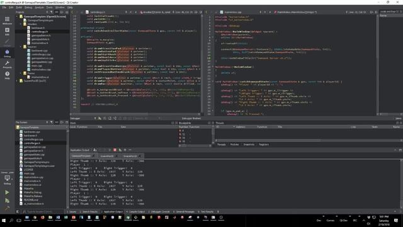This screenshot has height=227, width=403.
Task: Open the GamepadTemplate root folder dropdown in File System
Action: click(42, 127)
